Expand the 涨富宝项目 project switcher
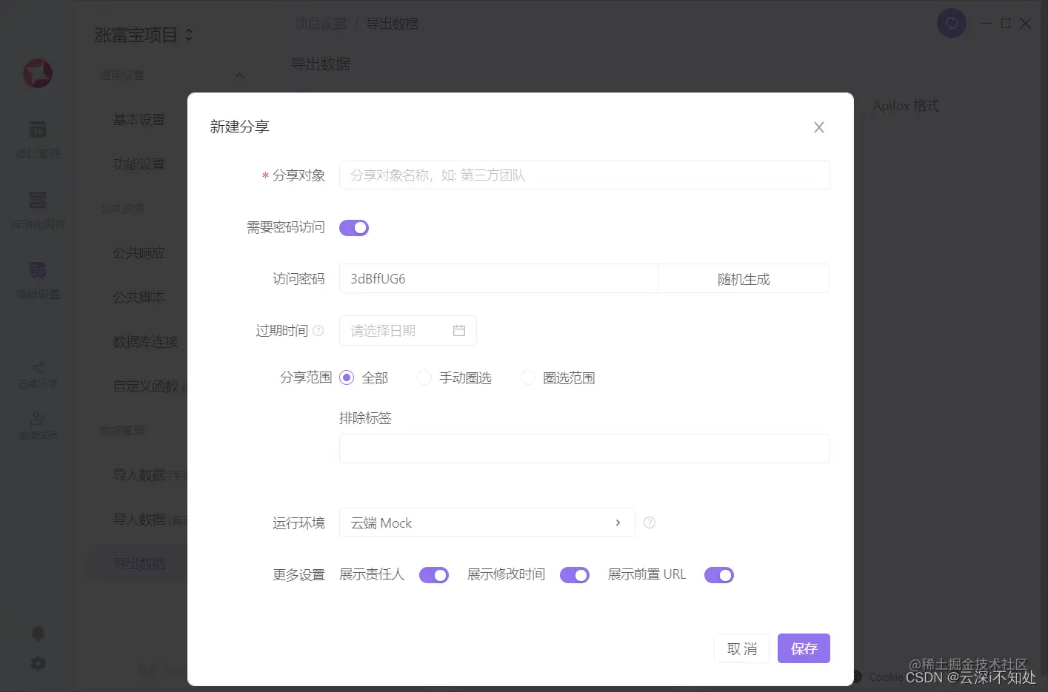This screenshot has width=1048, height=692. (x=142, y=34)
